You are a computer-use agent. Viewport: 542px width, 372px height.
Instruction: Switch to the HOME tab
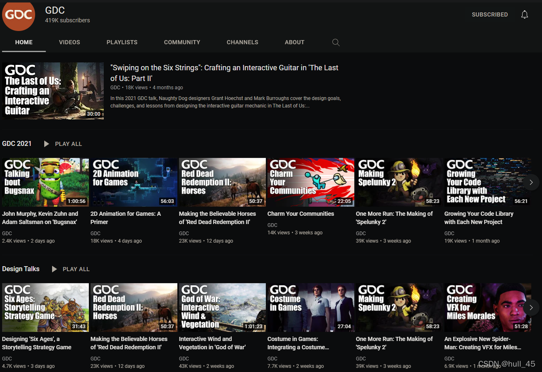24,42
